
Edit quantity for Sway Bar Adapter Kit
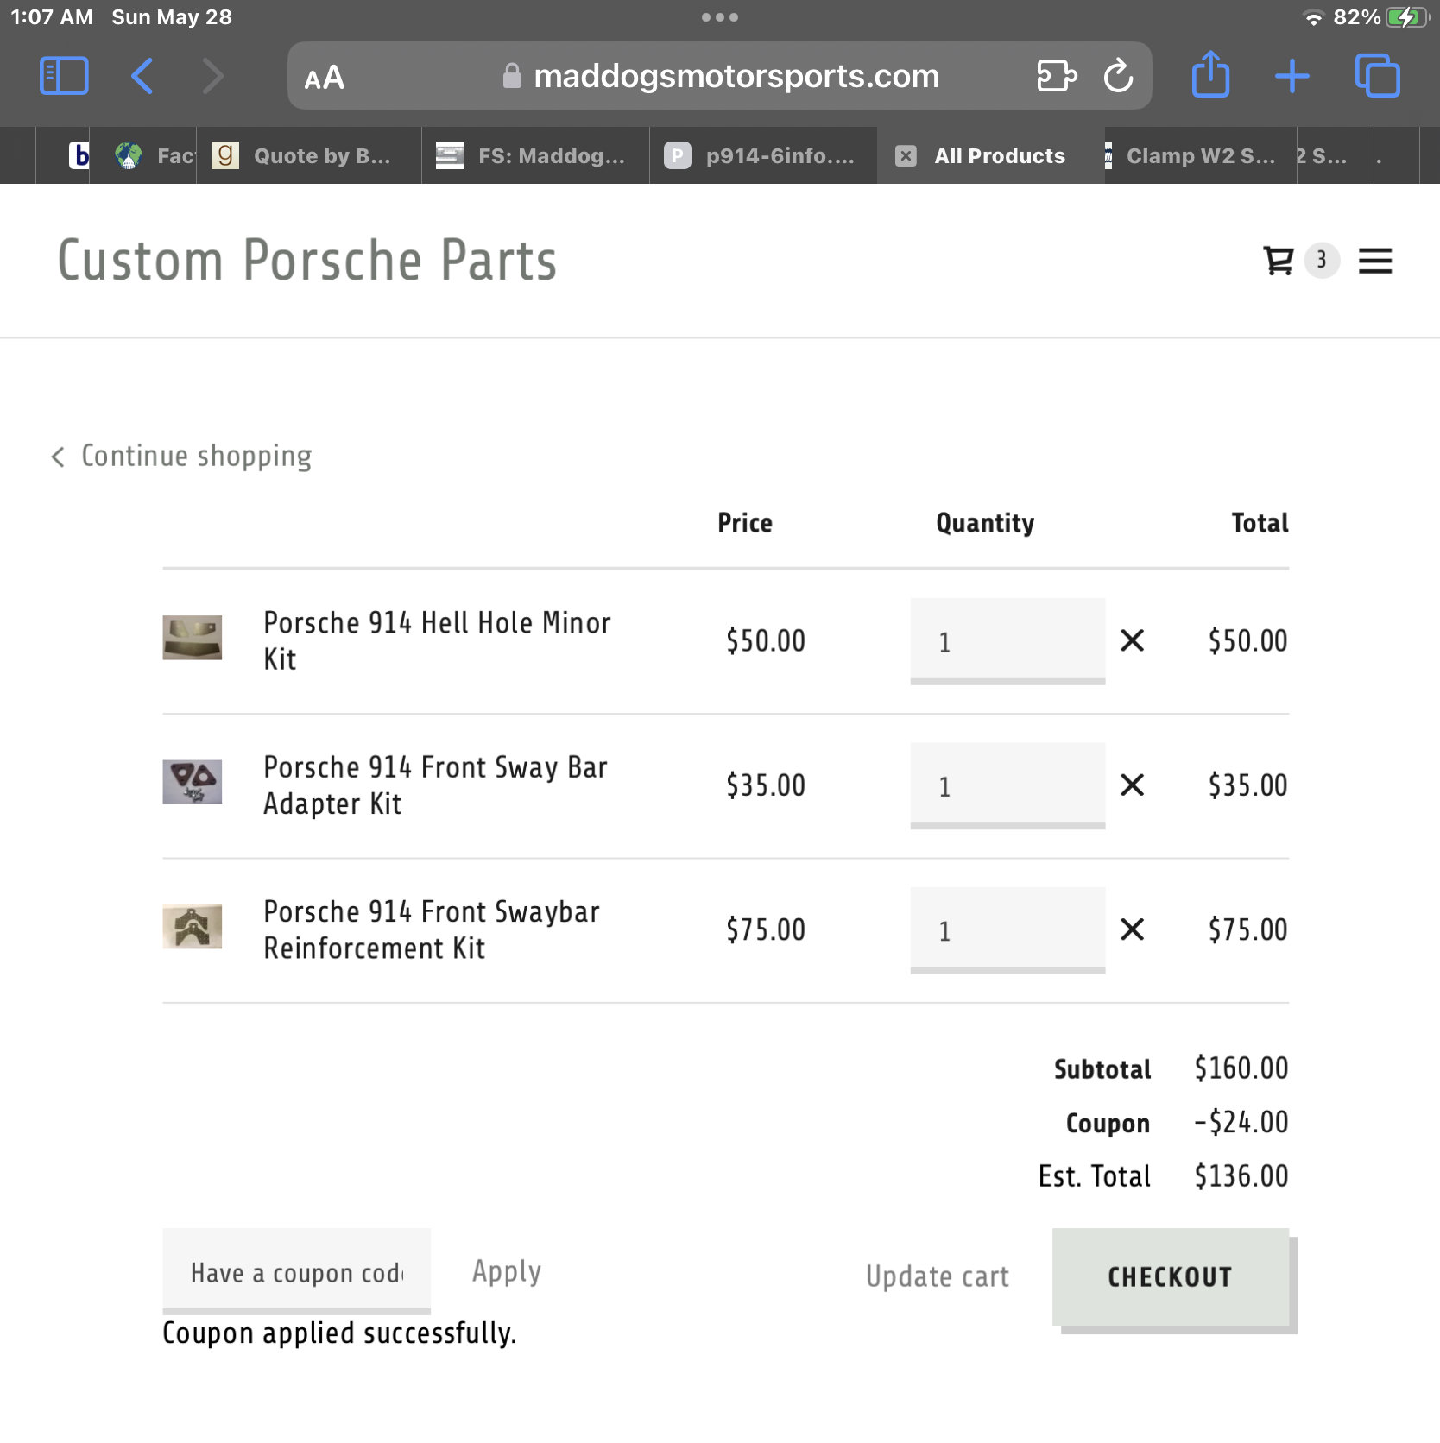[x=1007, y=785]
